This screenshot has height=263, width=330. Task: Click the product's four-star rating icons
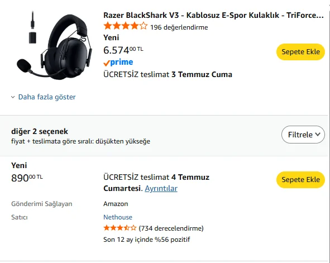[126, 26]
